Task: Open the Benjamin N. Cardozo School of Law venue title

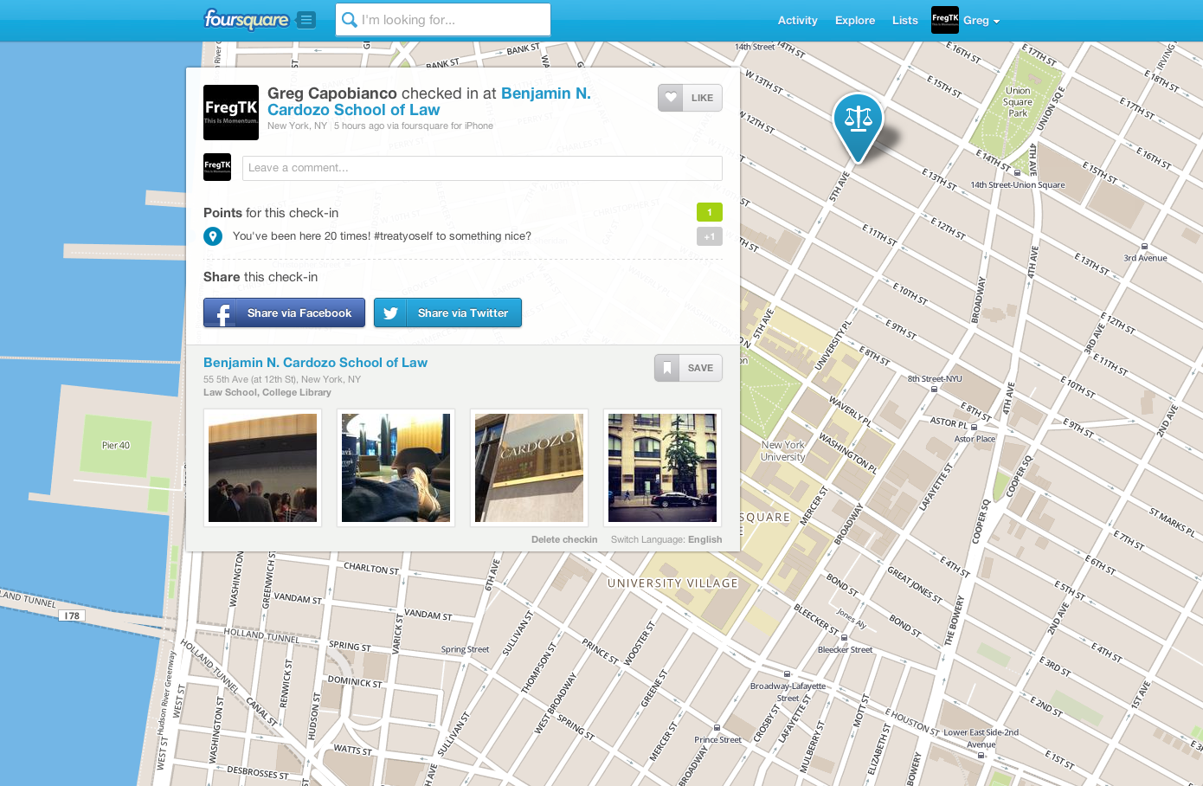Action: [x=315, y=363]
